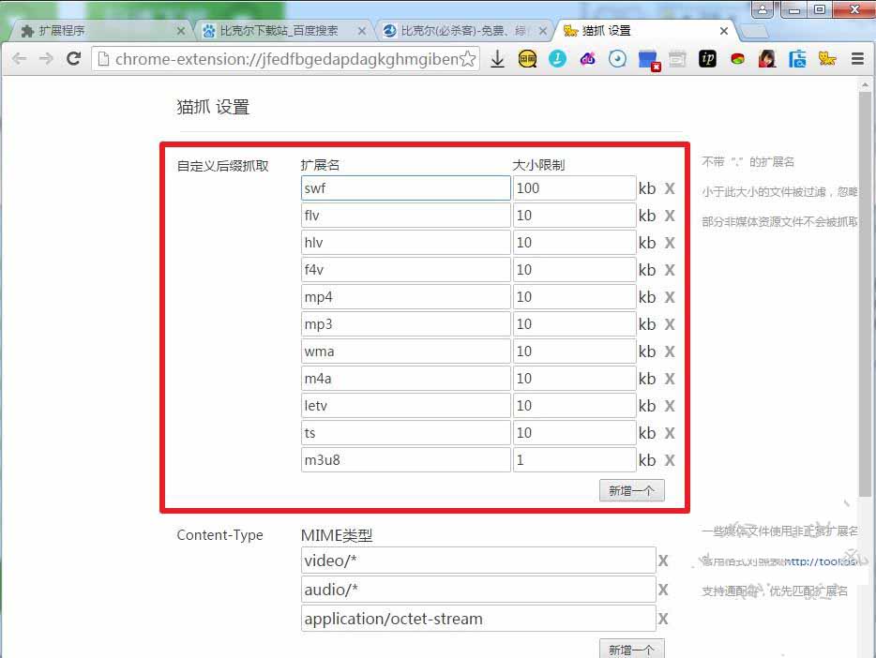Edit the mp4 extension name field

click(405, 297)
